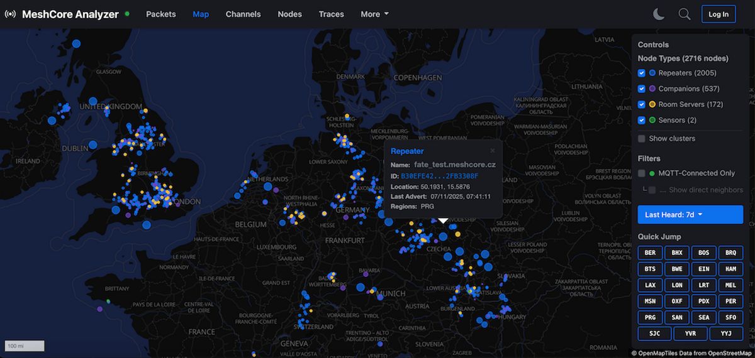Image resolution: width=755 pixels, height=358 pixels.
Task: Click the green status dot beside the title
Action: tap(127, 13)
